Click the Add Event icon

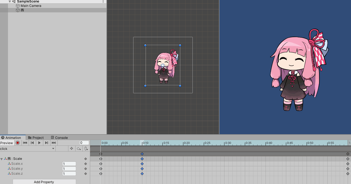point(86,149)
